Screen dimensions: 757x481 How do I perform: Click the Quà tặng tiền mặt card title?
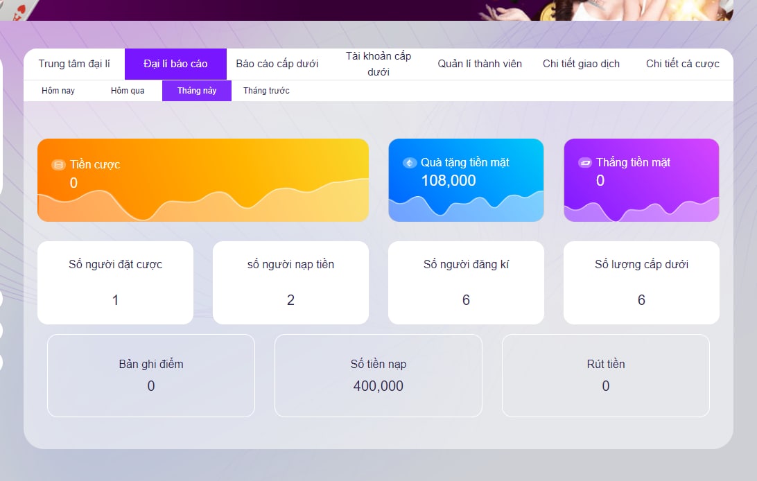[x=465, y=163]
